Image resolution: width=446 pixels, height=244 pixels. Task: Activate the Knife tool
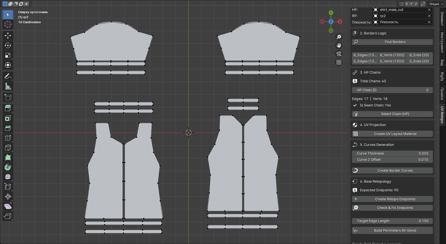tap(8, 148)
